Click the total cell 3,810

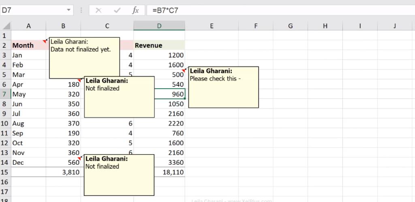pyautogui.click(x=63, y=172)
